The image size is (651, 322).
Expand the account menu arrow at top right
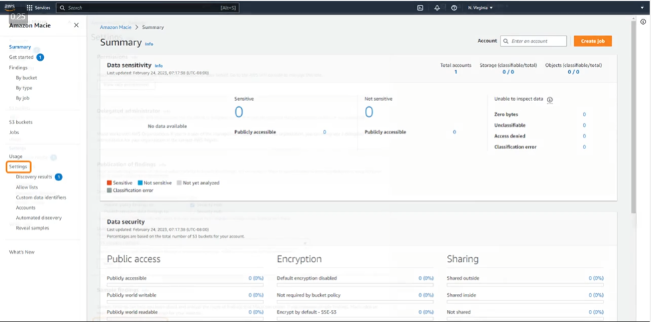[x=642, y=7]
